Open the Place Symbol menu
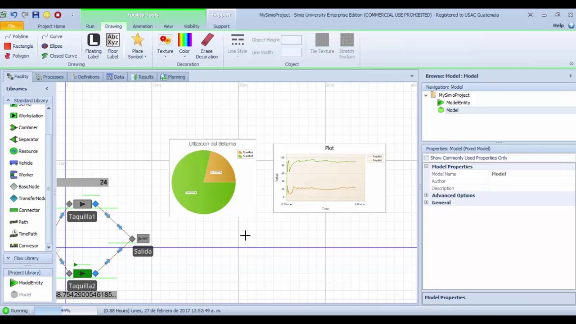 pyautogui.click(x=137, y=46)
